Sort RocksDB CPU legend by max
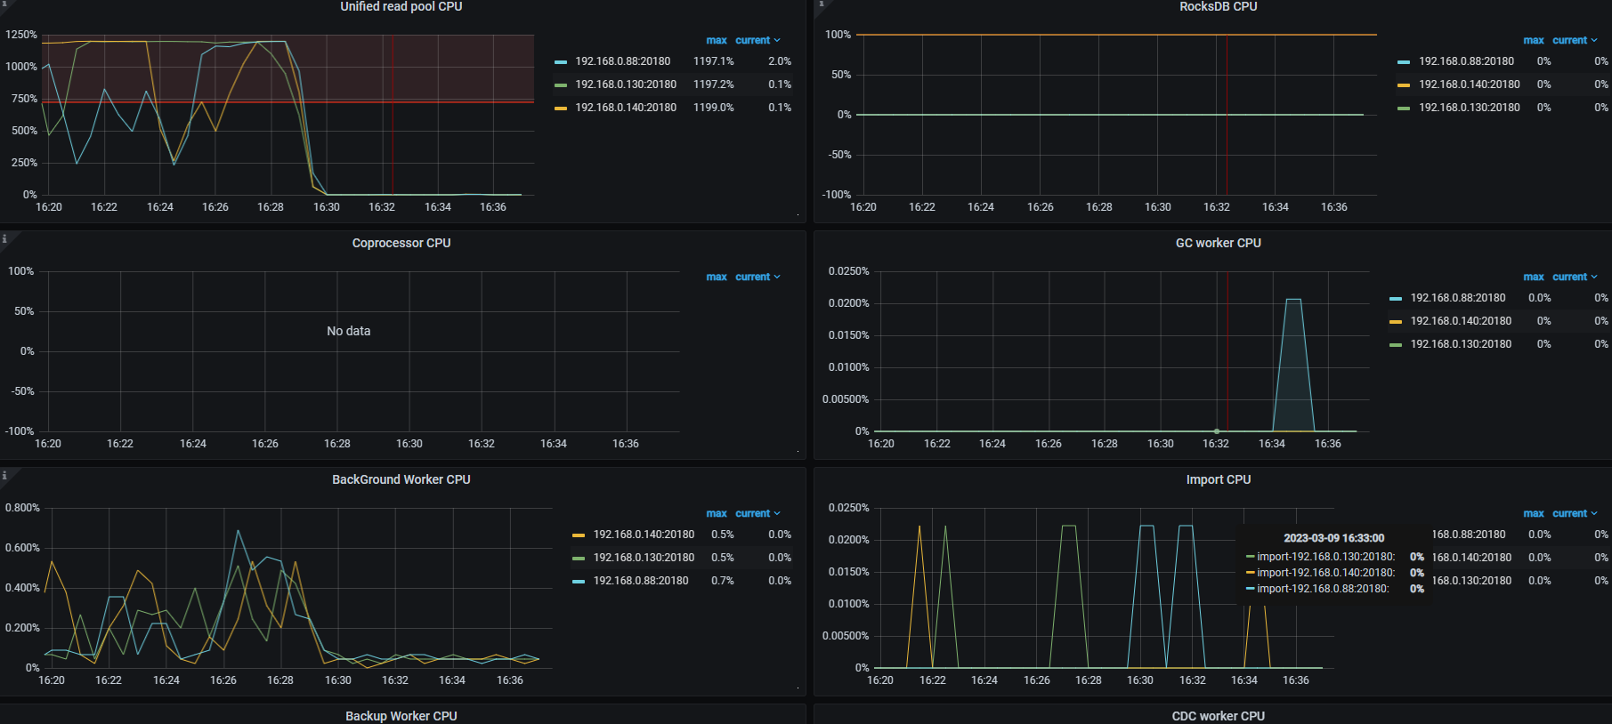This screenshot has width=1612, height=724. click(1533, 41)
